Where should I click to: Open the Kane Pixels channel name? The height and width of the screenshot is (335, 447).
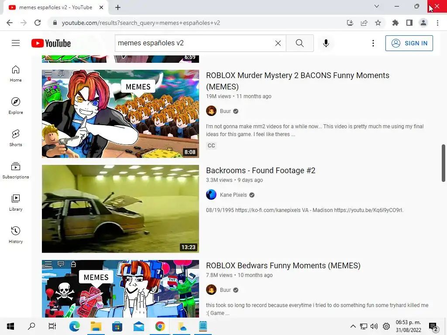click(x=233, y=195)
